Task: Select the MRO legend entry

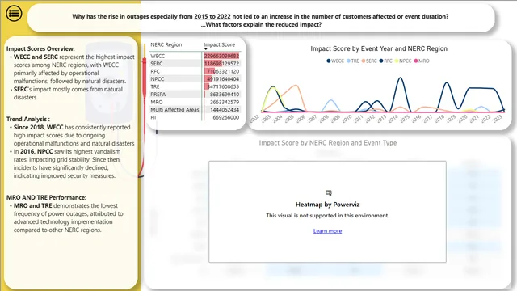Action: click(x=422, y=61)
